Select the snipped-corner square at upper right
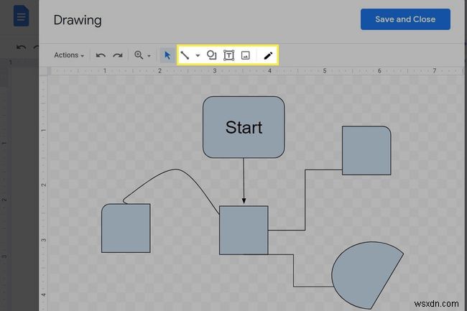The width and height of the screenshot is (467, 311). coord(366,151)
